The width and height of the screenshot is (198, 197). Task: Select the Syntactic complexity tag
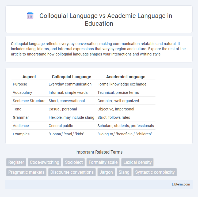click(x=155, y=172)
